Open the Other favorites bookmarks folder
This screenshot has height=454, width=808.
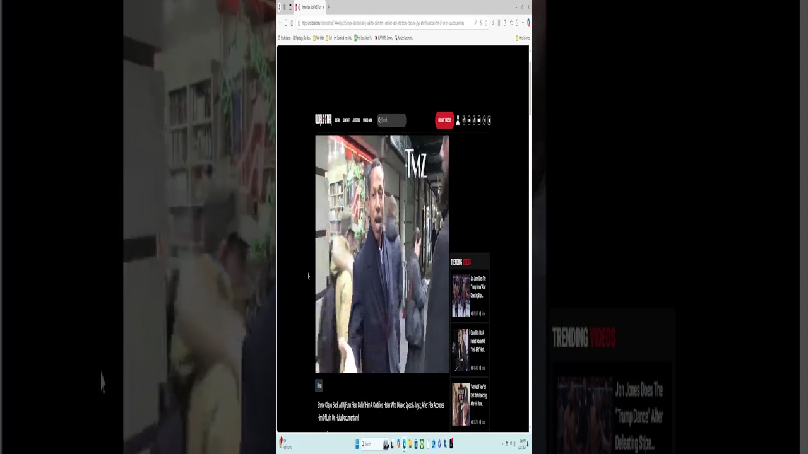[x=523, y=38]
